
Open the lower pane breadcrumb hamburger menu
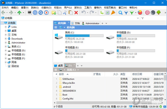[56, 70]
